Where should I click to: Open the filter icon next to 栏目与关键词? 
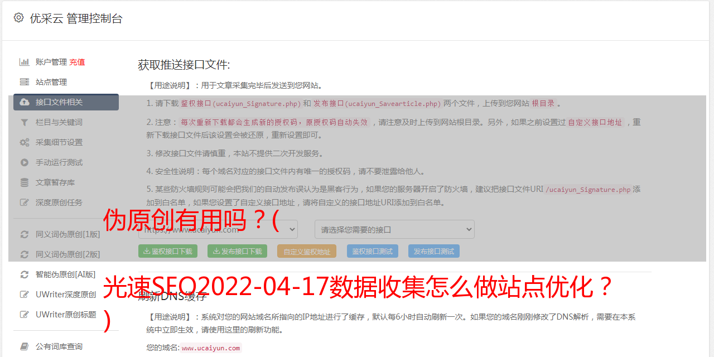click(25, 122)
